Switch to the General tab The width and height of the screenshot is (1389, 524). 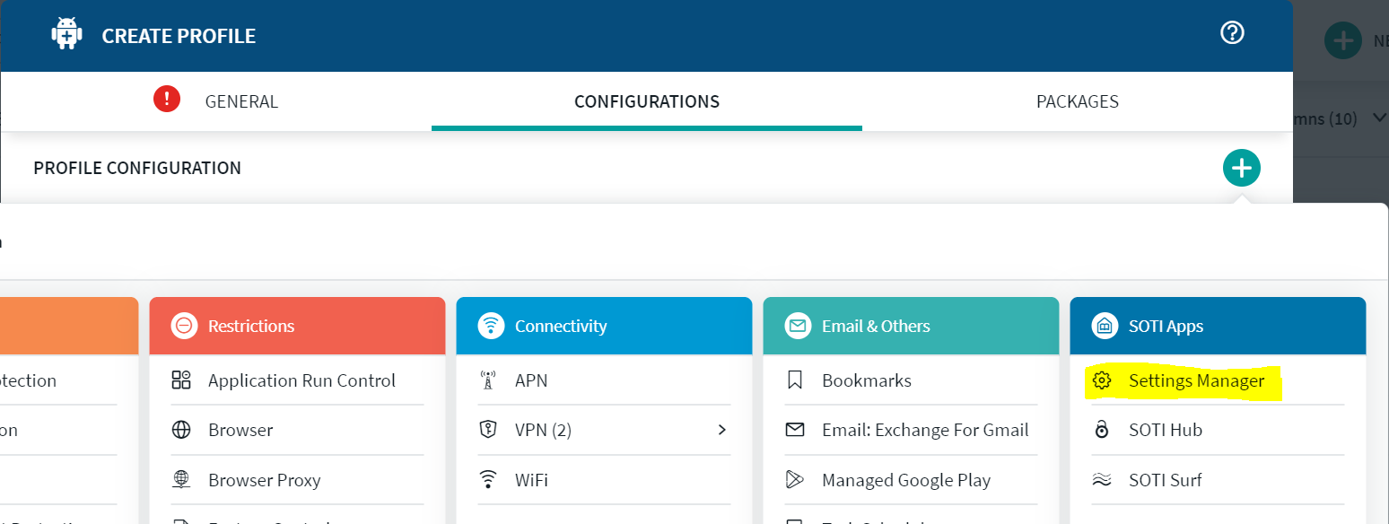[x=240, y=101]
